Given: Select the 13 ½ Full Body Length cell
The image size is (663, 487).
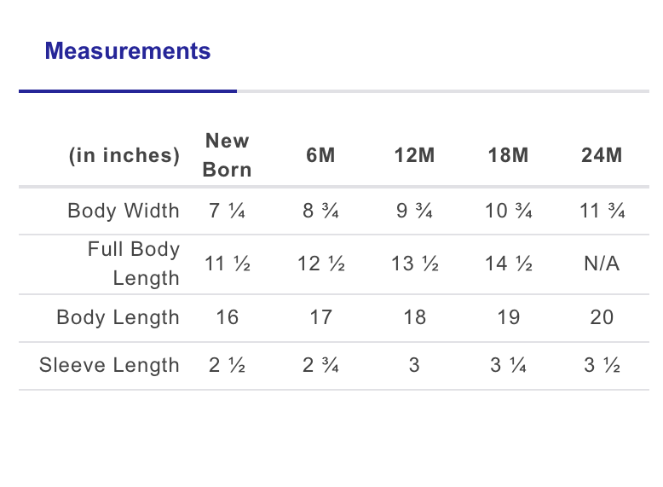Looking at the screenshot, I should 415,264.
